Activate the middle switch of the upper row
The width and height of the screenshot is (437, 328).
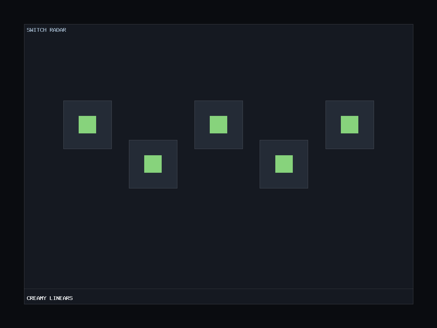pos(219,125)
